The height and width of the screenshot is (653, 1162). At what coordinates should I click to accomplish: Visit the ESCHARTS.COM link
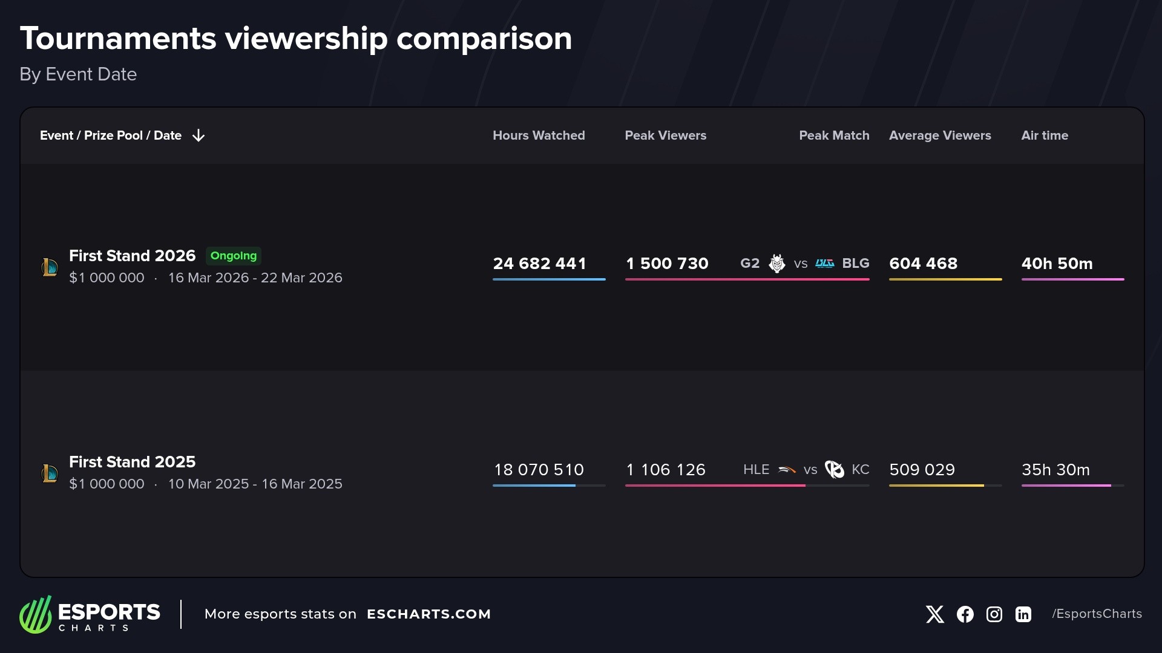click(428, 614)
